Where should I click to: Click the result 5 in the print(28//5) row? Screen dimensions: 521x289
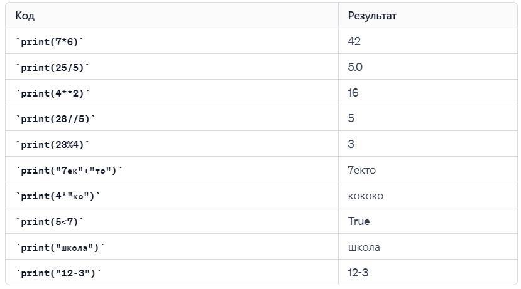(351, 118)
